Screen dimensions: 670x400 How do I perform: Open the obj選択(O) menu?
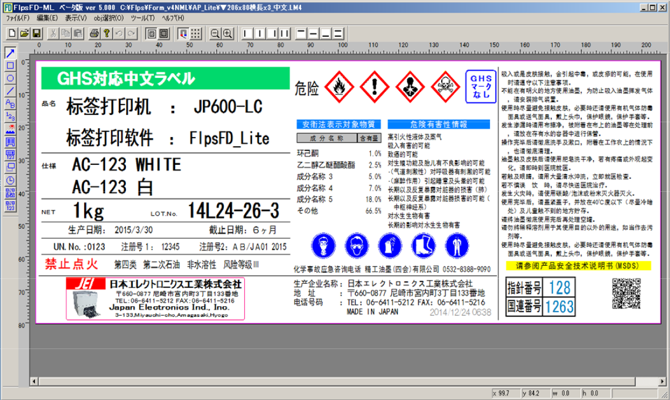coord(108,18)
